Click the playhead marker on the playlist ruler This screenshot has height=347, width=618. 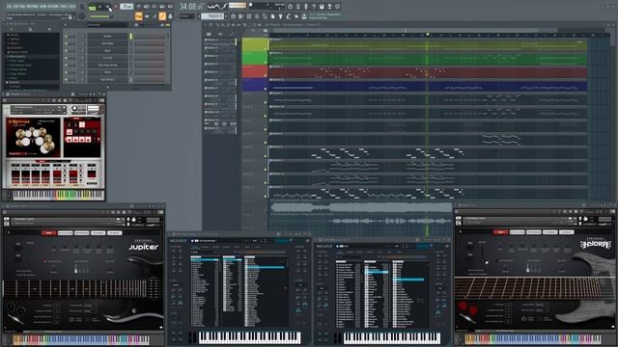427,35
